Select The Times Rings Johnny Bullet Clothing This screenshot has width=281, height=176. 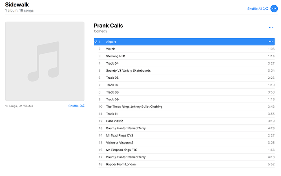pos(134,106)
